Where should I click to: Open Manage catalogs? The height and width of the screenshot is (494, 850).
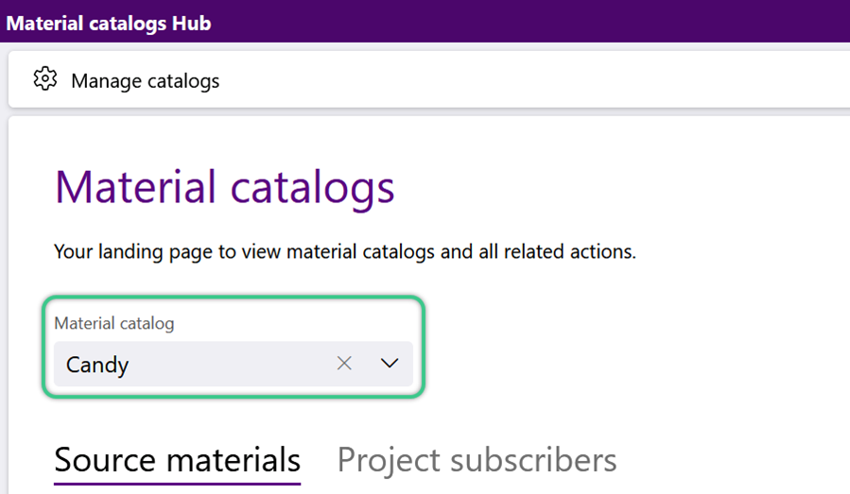[x=146, y=80]
